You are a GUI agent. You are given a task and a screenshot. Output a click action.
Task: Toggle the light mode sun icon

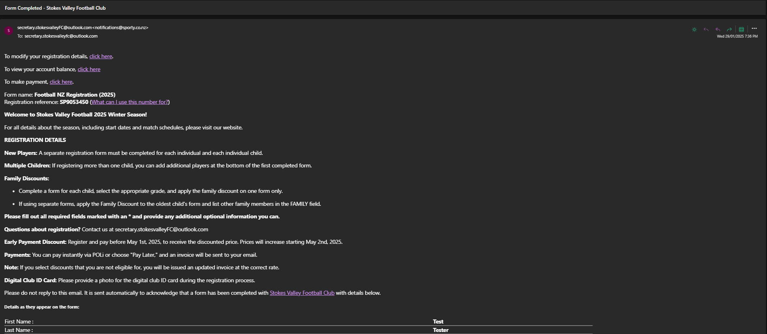click(x=694, y=30)
